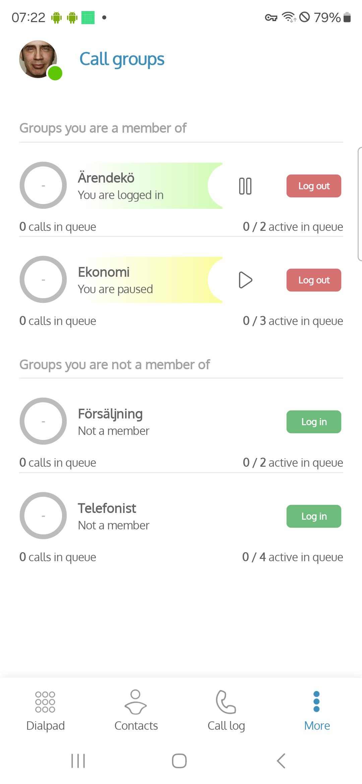Tap the profile avatar picture
Screen dimensions: 362x784
pyautogui.click(x=38, y=59)
